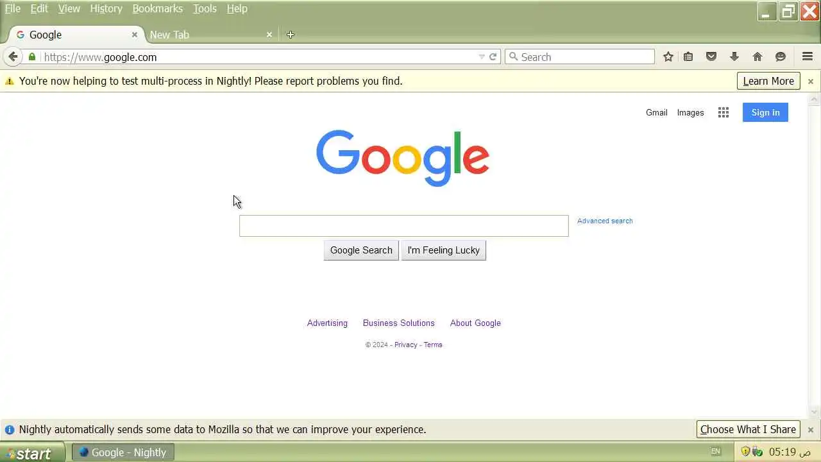This screenshot has height=462, width=821.
Task: Open the URL bar history dropdown arrow
Action: 482,56
